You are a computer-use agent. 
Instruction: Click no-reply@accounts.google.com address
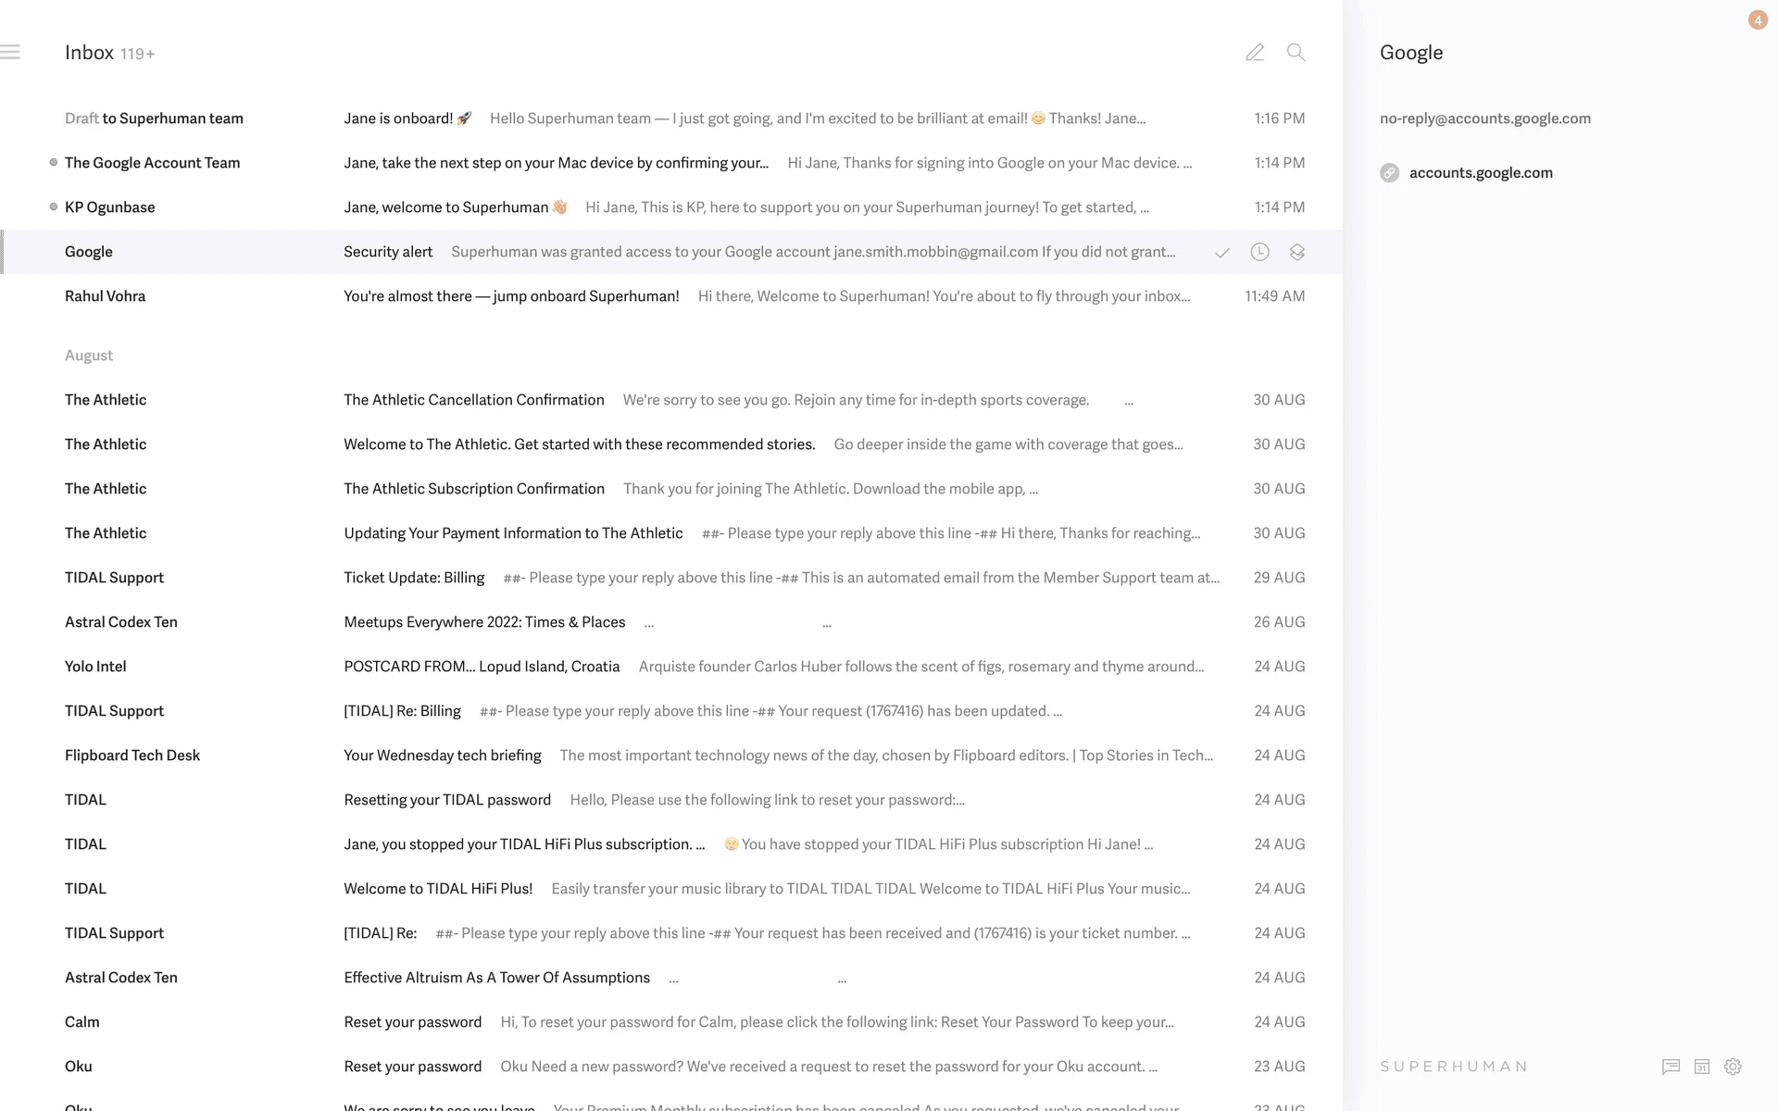coord(1484,119)
